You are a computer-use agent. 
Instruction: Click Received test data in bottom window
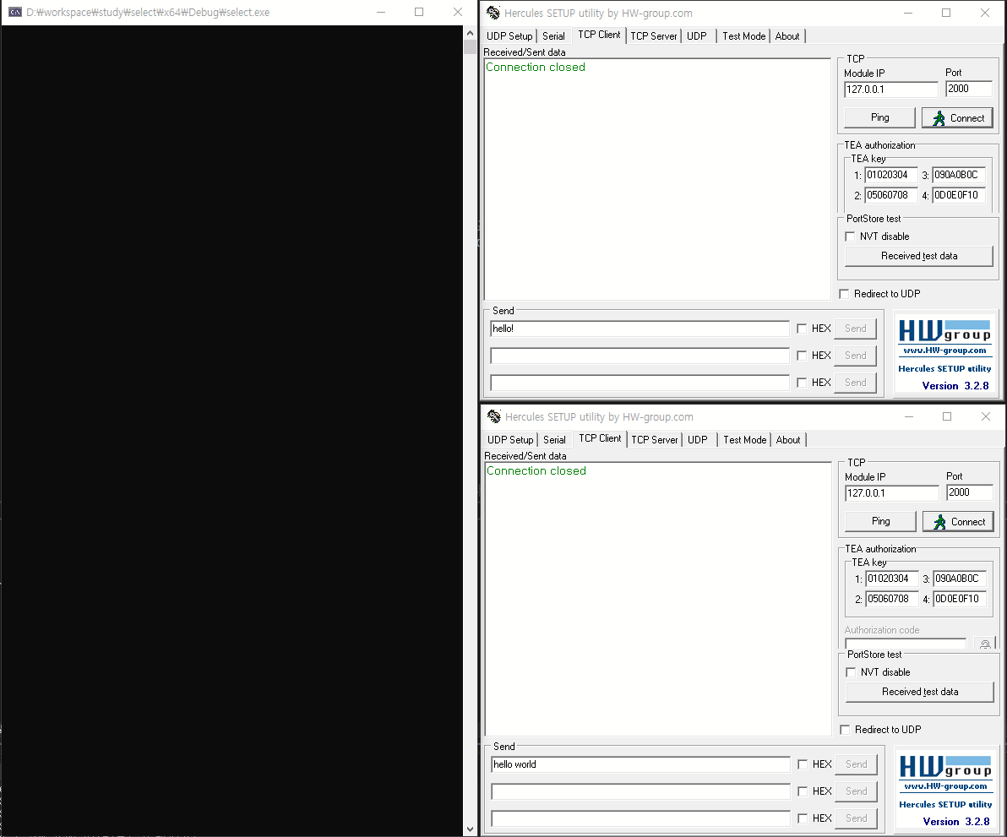(920, 692)
